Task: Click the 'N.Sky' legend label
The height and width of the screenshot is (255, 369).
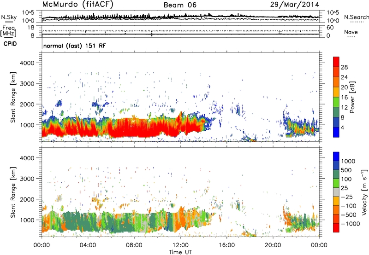Action: [x=9, y=17]
